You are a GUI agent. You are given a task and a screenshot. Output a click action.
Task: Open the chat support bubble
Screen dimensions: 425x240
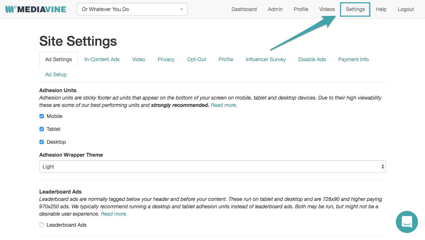407,222
